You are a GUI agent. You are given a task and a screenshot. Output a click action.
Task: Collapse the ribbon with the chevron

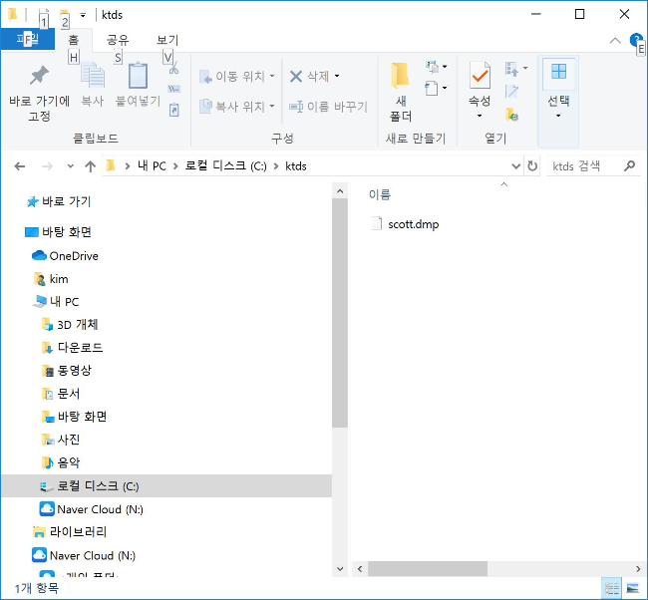[615, 41]
